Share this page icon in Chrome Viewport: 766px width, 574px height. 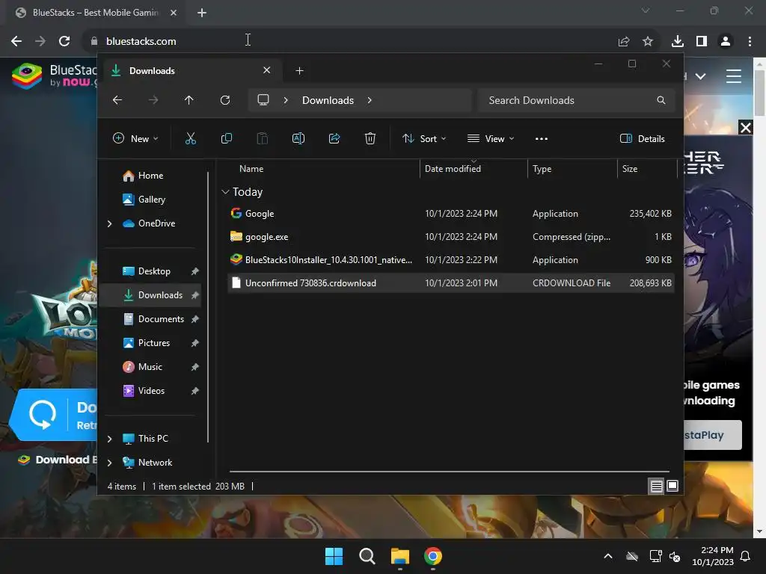(624, 41)
